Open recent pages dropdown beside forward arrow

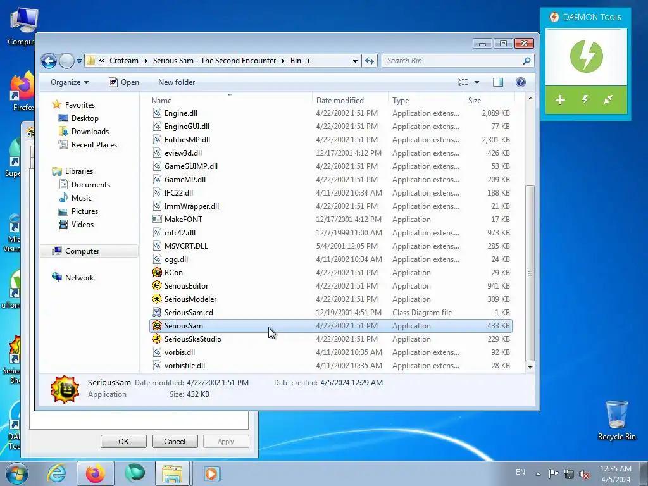(79, 61)
